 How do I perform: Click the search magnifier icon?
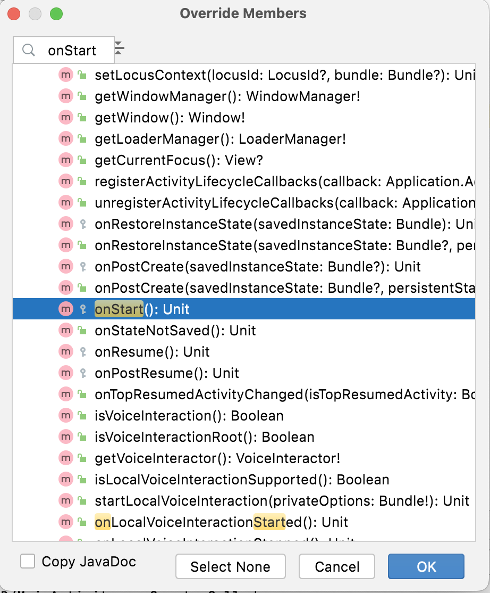click(x=29, y=51)
